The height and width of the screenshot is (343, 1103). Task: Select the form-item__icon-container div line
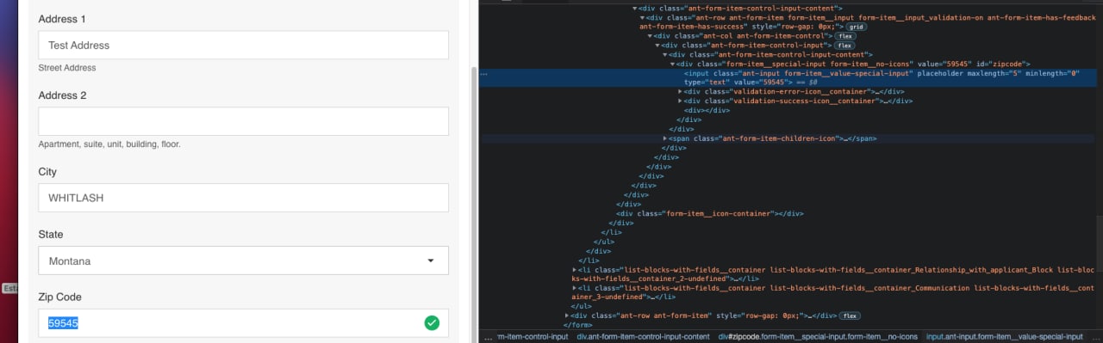click(x=710, y=213)
